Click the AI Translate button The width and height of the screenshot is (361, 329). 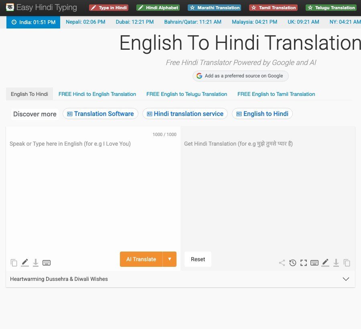pyautogui.click(x=141, y=259)
